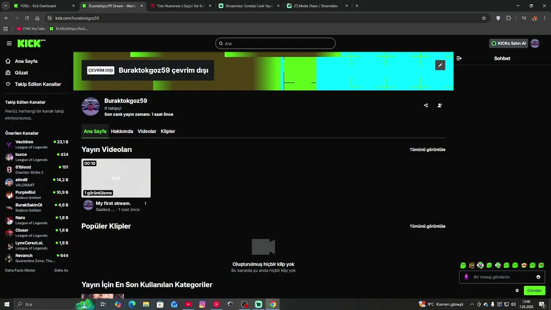The height and width of the screenshot is (310, 551).
Task: Switch to VODs - Kick Dashboard browser tab
Action: (x=44, y=6)
